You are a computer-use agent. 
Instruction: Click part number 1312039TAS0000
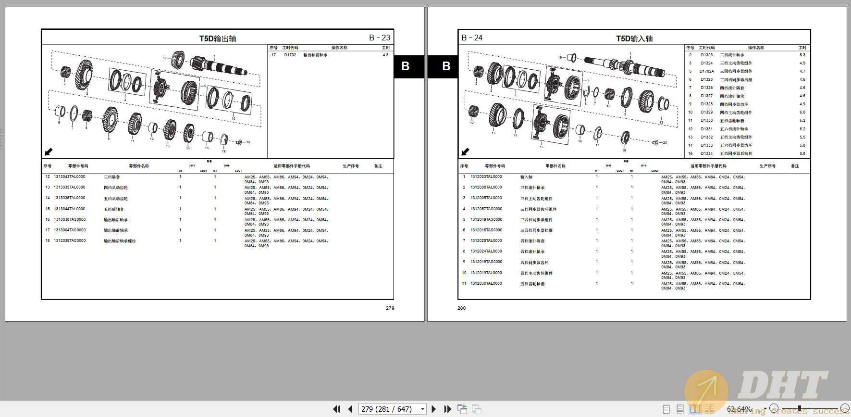pyautogui.click(x=70, y=241)
